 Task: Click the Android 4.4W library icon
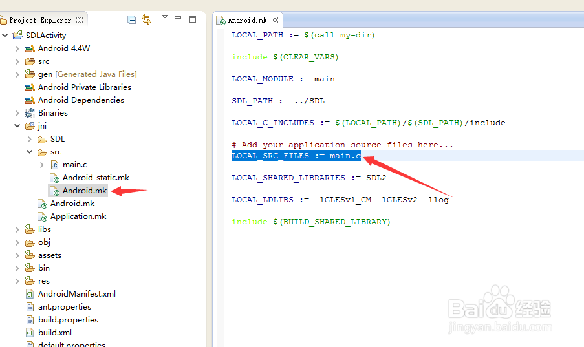click(30, 48)
